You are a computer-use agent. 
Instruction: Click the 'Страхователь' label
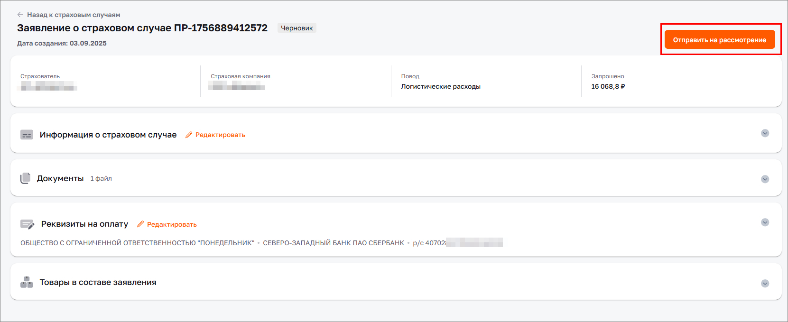point(40,76)
